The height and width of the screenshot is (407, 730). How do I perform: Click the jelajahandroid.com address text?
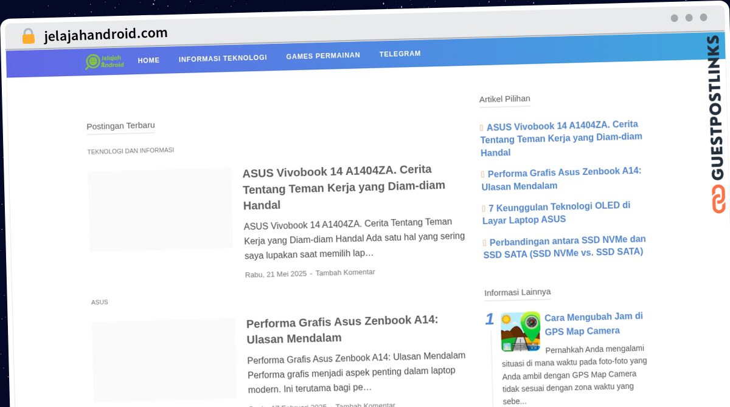point(106,35)
